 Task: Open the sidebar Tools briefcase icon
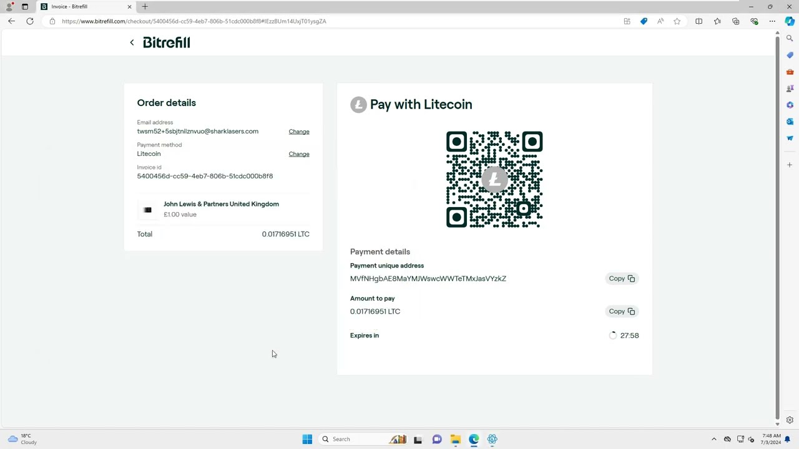(790, 72)
